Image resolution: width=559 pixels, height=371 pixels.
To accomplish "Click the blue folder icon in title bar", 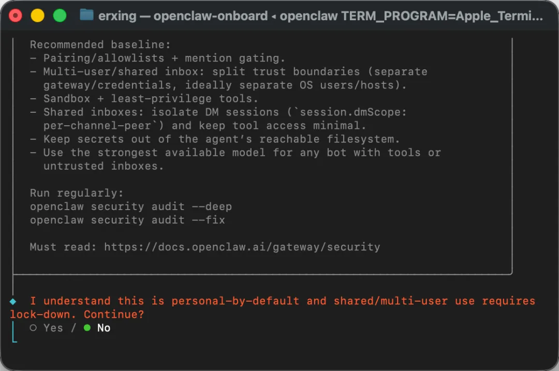I will point(86,15).
